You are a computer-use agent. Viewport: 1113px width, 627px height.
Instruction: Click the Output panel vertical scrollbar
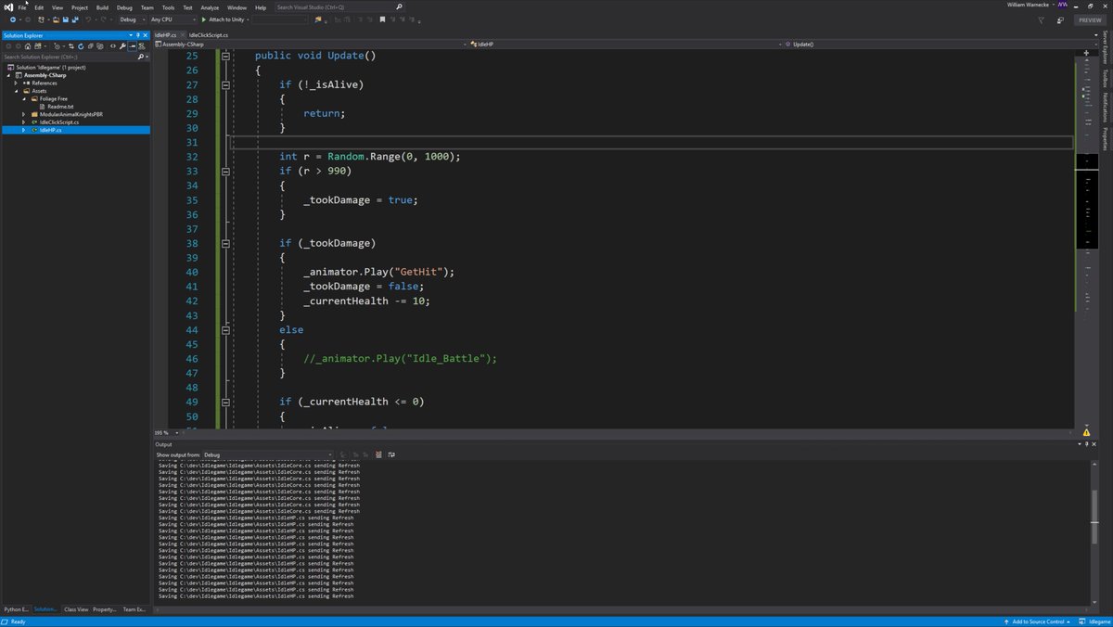click(1094, 516)
